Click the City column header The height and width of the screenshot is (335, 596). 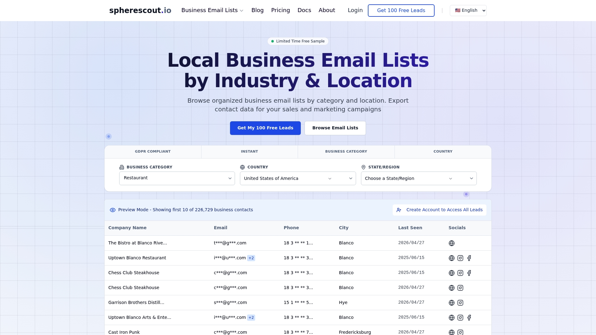click(x=344, y=228)
